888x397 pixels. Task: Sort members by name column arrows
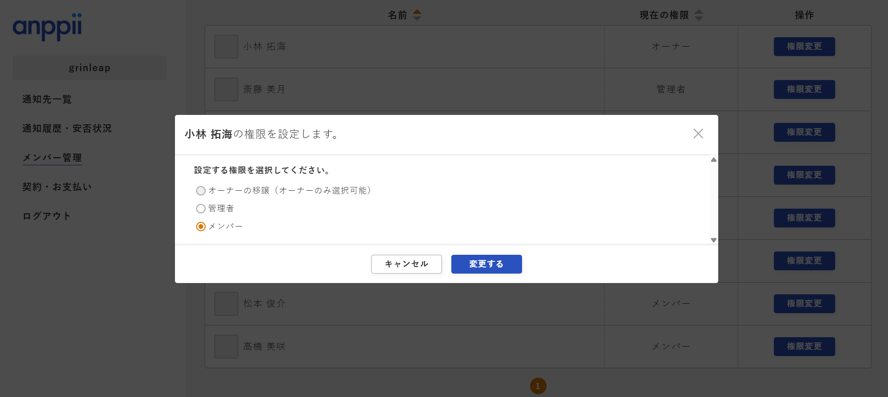pyautogui.click(x=417, y=15)
